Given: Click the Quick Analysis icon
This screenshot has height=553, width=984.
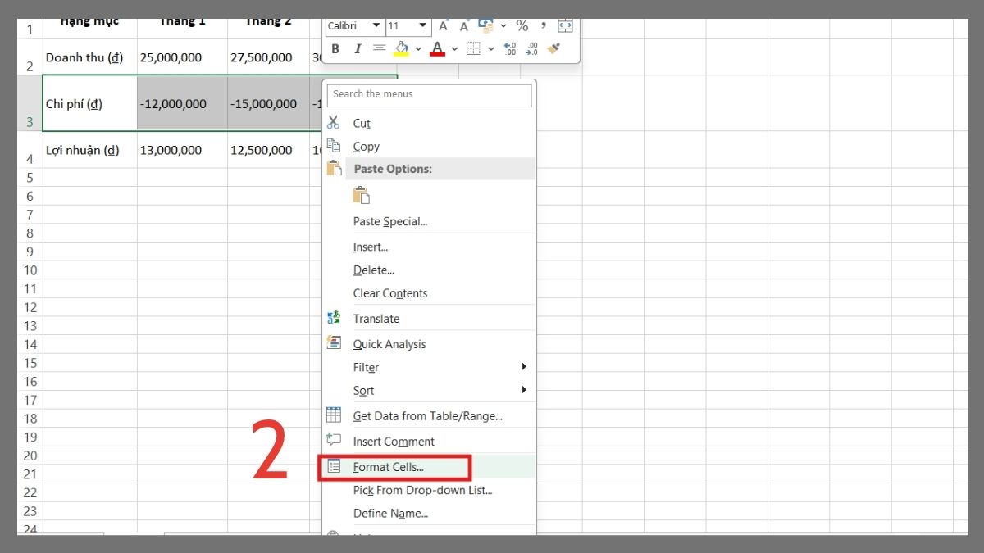Looking at the screenshot, I should pyautogui.click(x=334, y=343).
